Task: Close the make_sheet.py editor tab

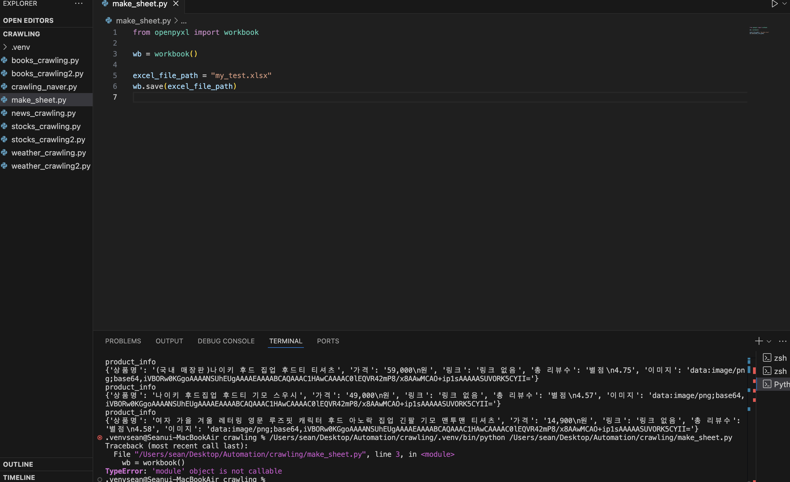Action: tap(176, 4)
